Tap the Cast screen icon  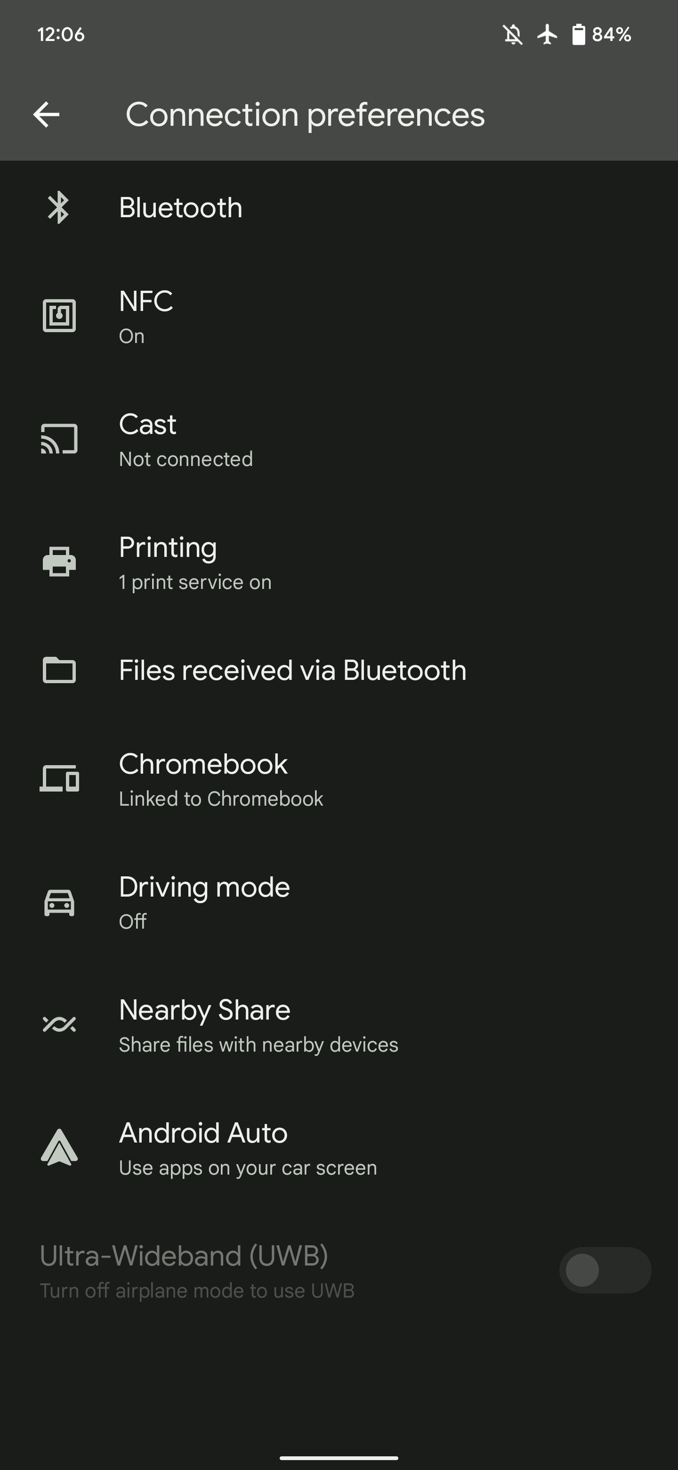coord(59,439)
